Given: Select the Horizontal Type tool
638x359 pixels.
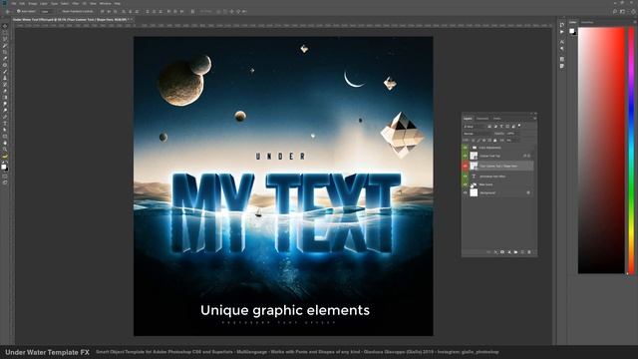Looking at the screenshot, I should click(x=5, y=124).
